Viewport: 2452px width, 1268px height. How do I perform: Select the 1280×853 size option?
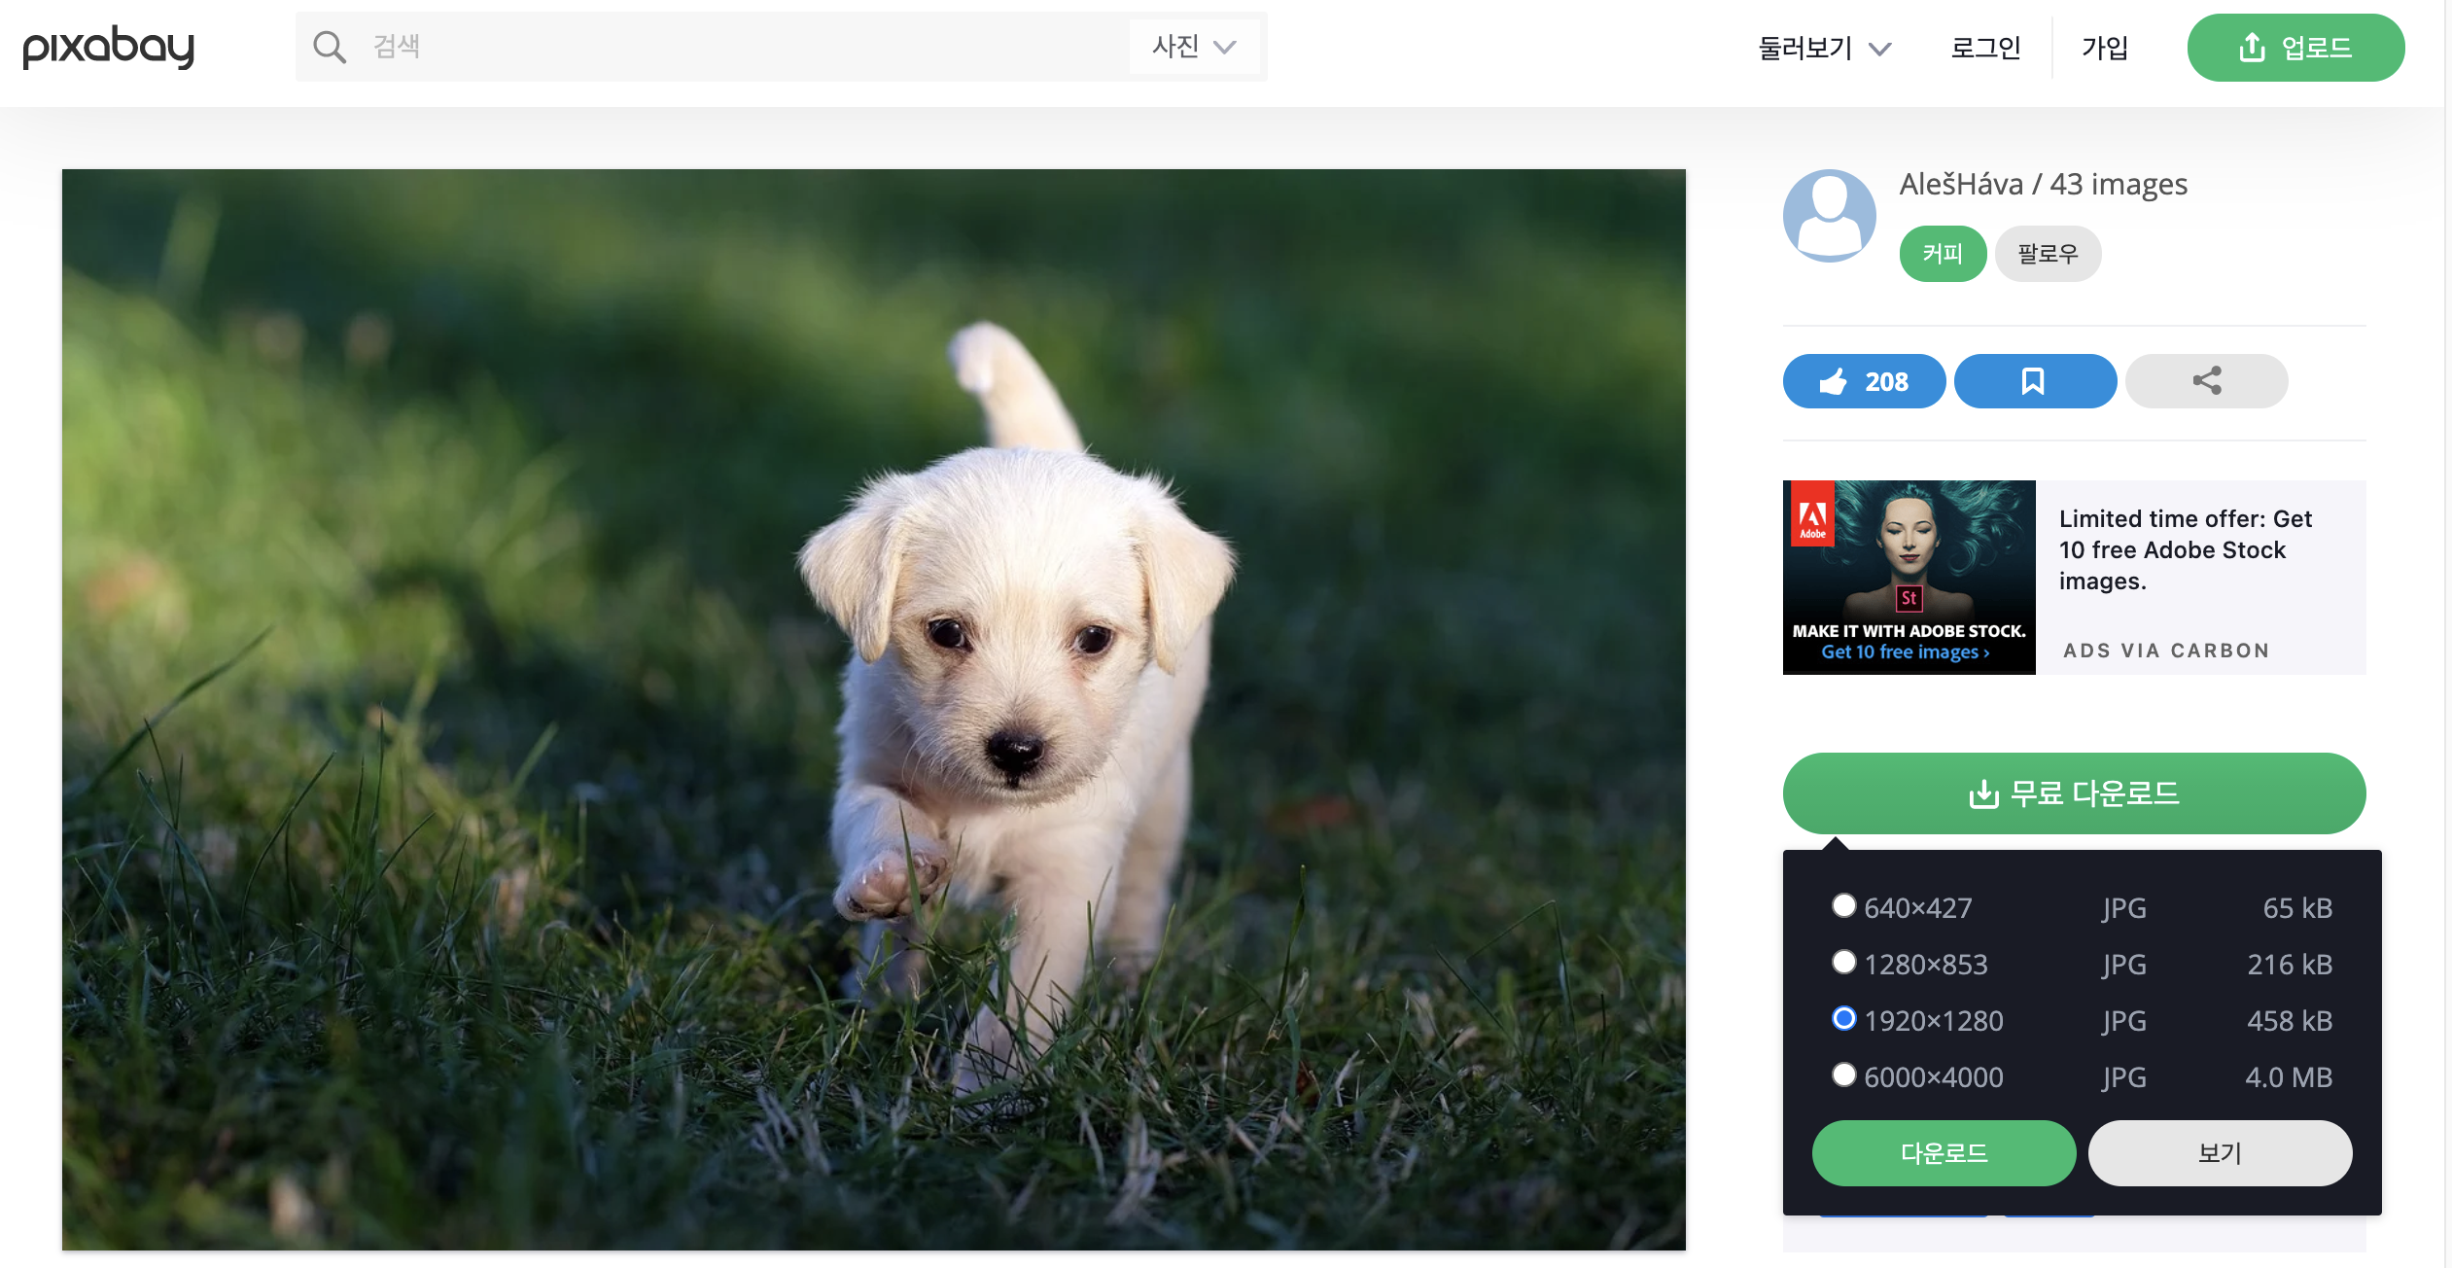pos(1843,963)
